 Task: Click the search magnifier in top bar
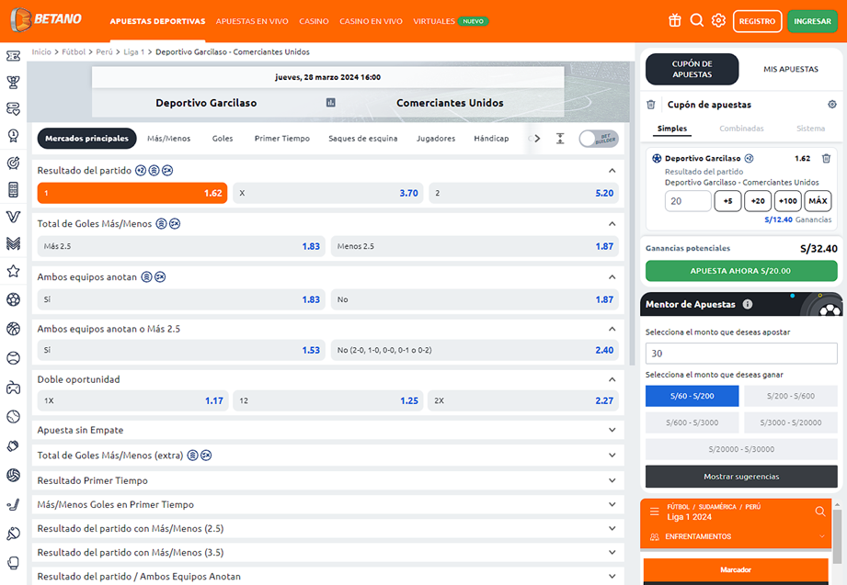coord(697,20)
